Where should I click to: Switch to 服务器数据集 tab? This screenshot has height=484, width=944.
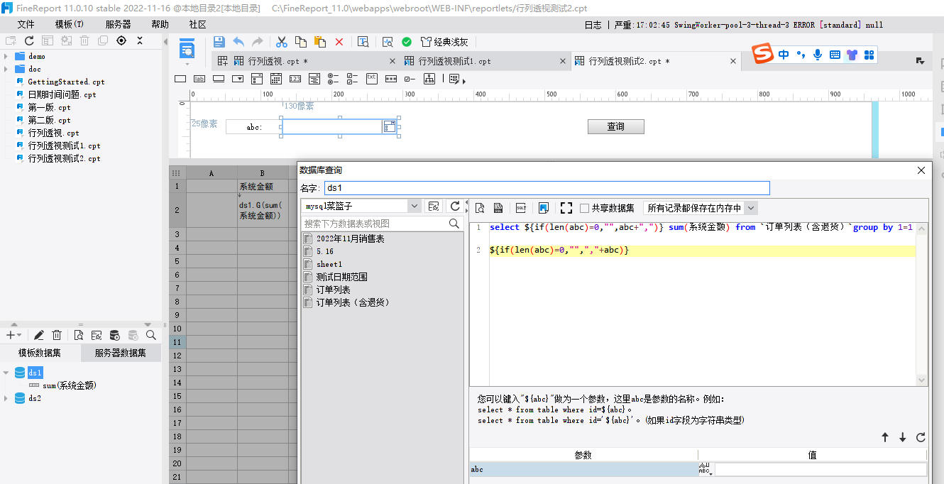[x=121, y=353]
